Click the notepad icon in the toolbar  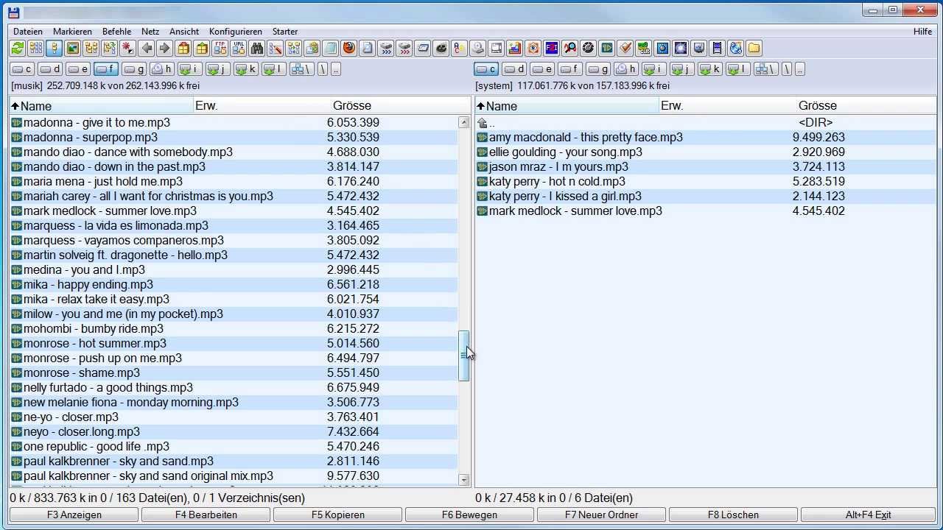click(x=331, y=48)
